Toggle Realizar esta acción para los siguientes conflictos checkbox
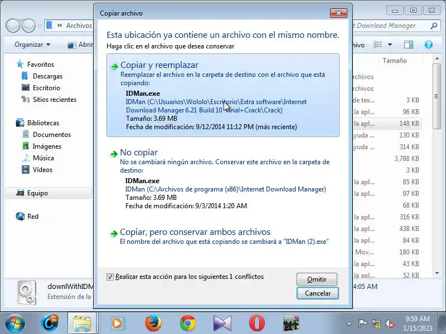The height and width of the screenshot is (334, 446). (x=110, y=277)
